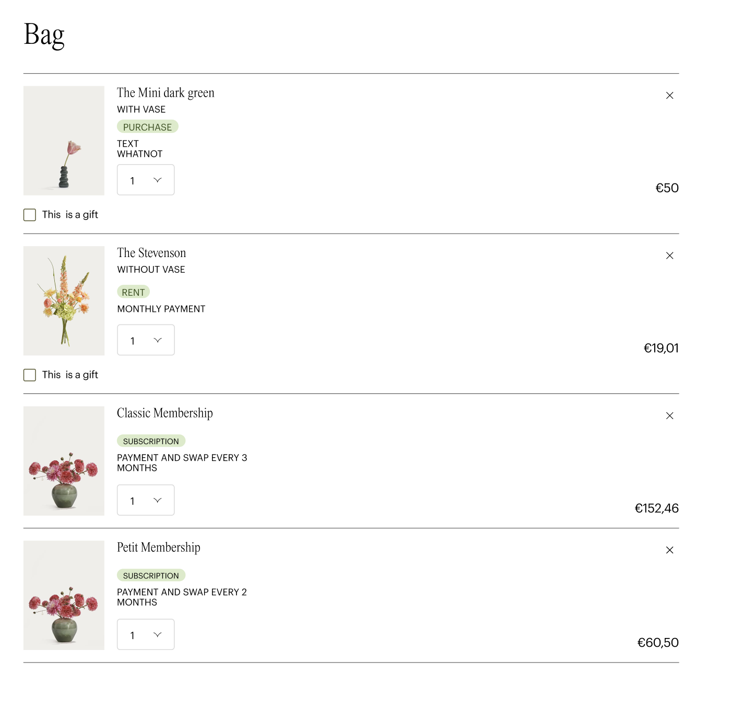Open The Mini dark green title link
The width and height of the screenshot is (731, 720).
tap(166, 93)
